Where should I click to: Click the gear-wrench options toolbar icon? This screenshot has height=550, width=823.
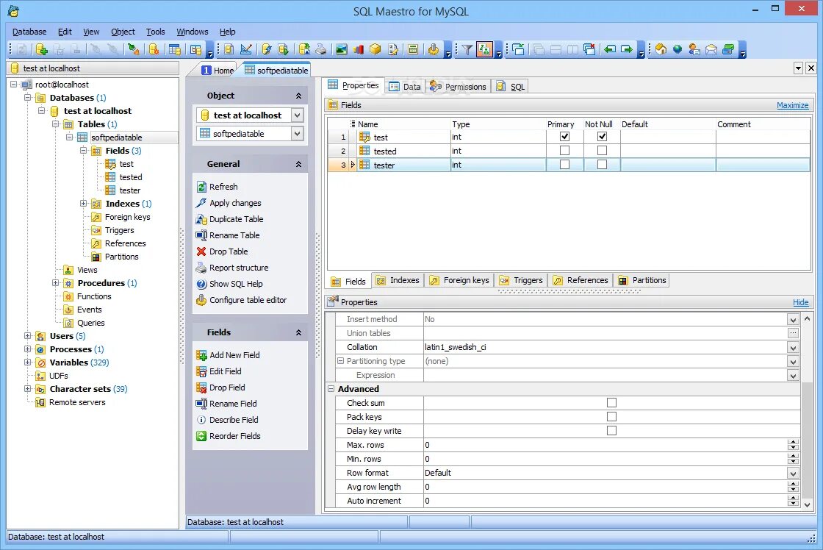coord(433,49)
